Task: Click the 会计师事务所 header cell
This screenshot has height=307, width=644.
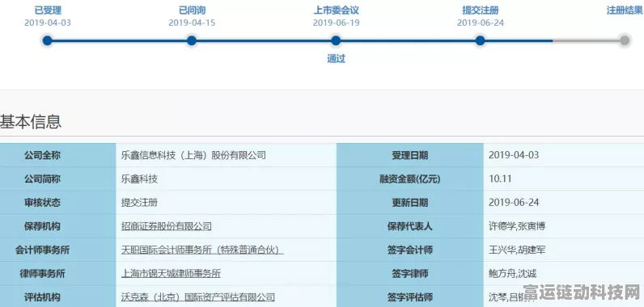Action: 58,250
